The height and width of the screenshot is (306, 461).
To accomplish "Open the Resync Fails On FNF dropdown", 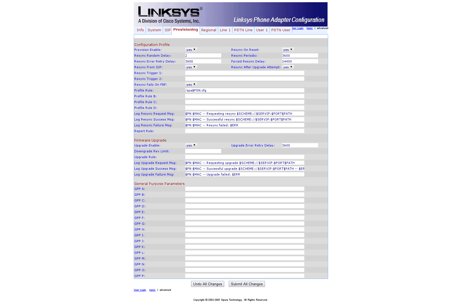I will [191, 85].
